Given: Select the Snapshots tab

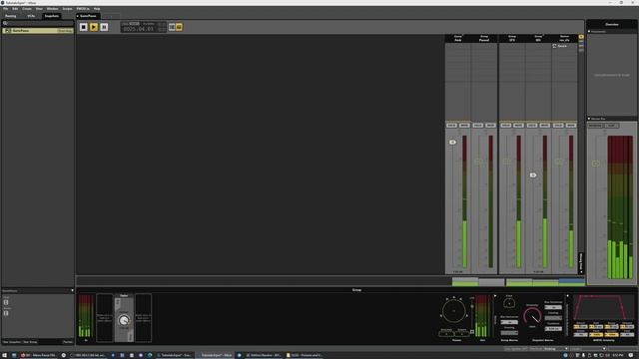Looking at the screenshot, I should (x=52, y=16).
